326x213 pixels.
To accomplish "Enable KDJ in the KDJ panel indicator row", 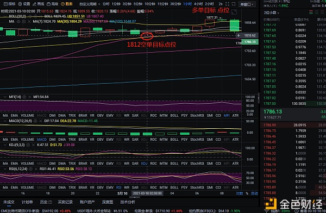I will (x=144, y=164).
